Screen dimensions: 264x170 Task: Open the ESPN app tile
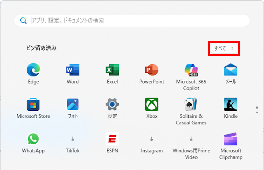pos(112,139)
